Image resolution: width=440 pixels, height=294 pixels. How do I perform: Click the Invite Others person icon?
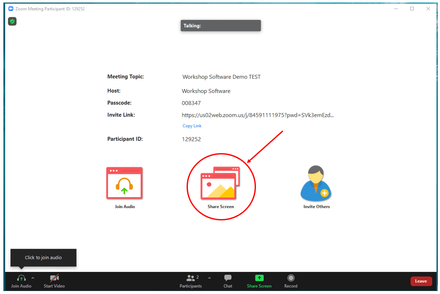316,183
